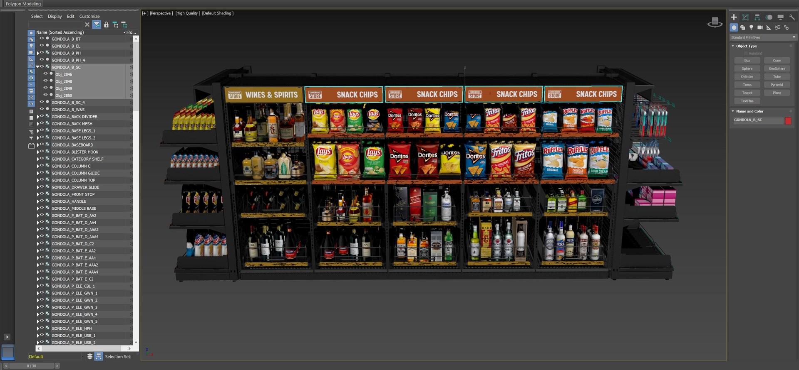
Task: Expand the GONDOLA_B_PH tree node
Action: 38,53
